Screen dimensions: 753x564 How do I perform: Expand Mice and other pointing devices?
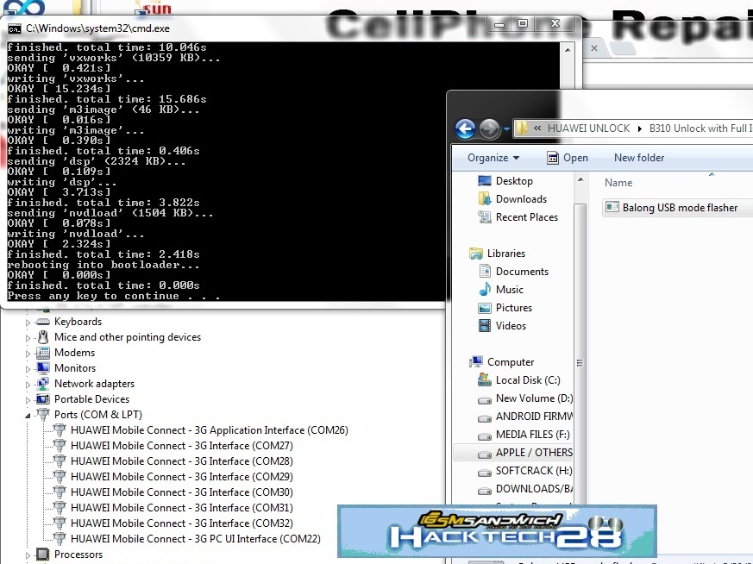coord(28,338)
